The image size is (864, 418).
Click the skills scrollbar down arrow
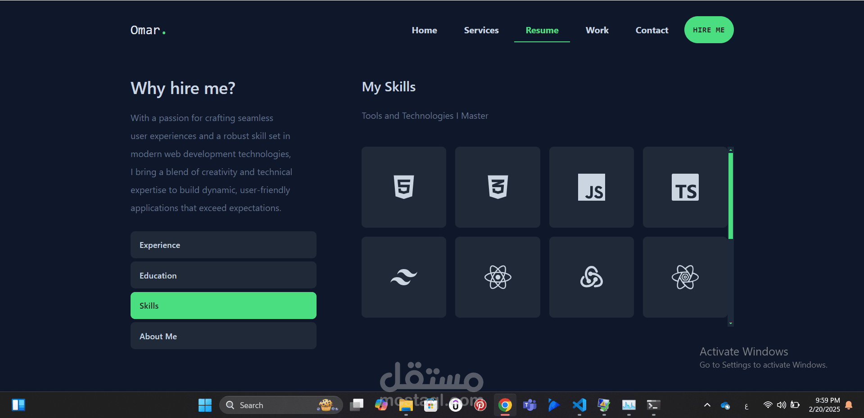pos(731,323)
